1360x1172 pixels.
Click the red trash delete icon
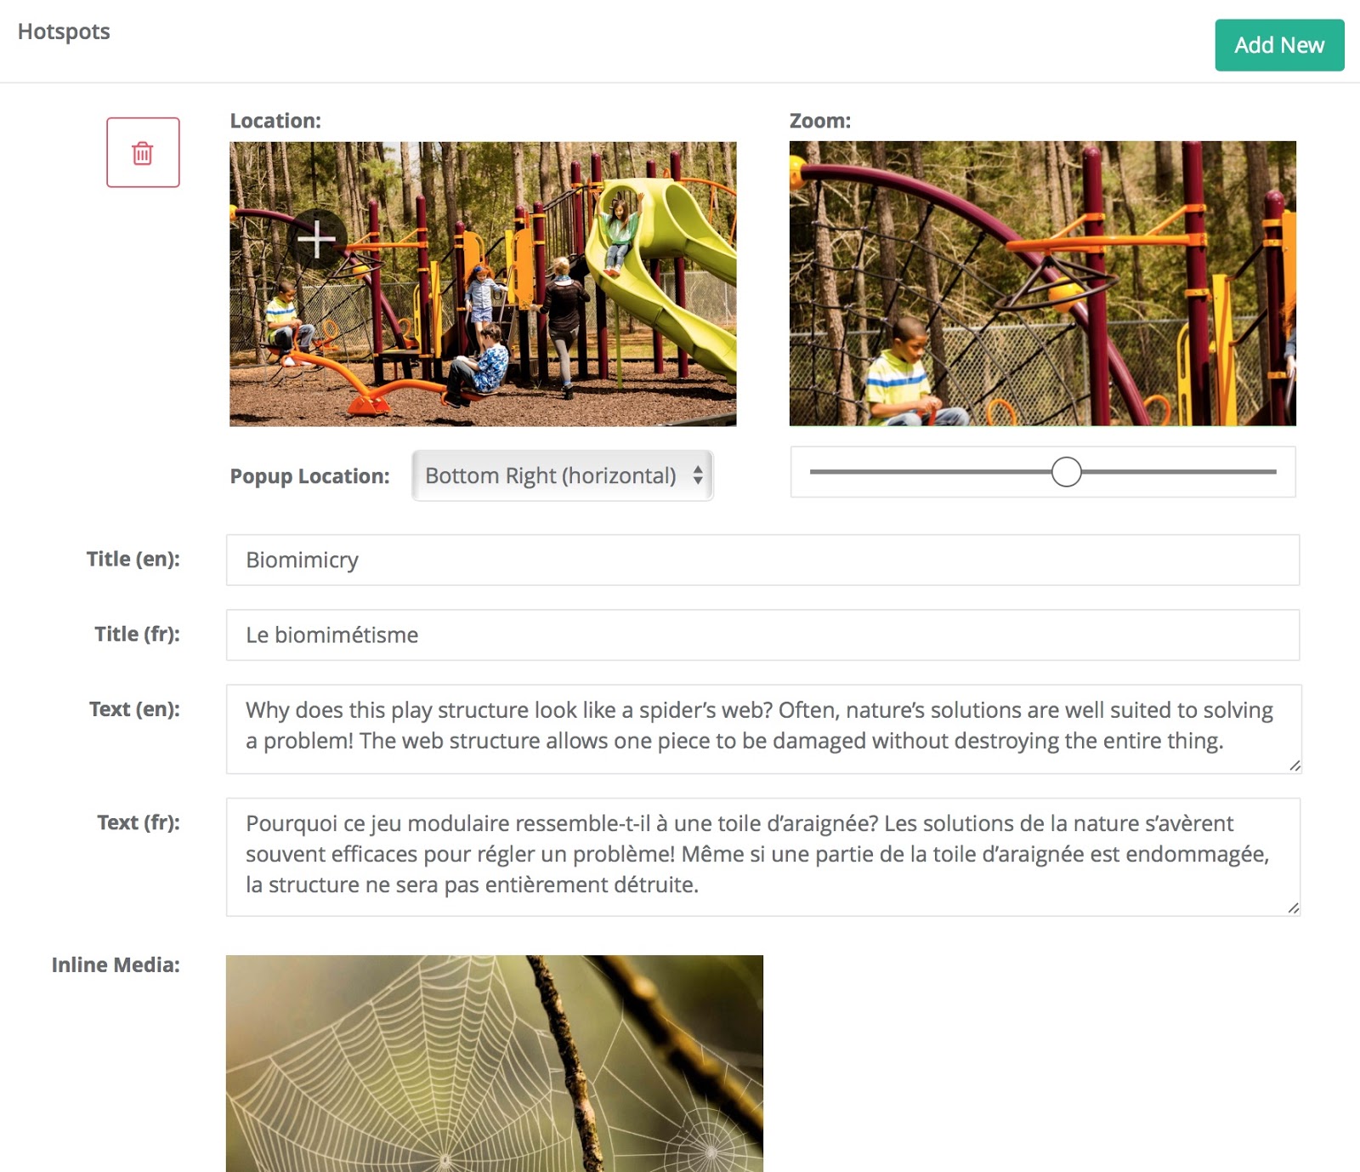point(143,153)
